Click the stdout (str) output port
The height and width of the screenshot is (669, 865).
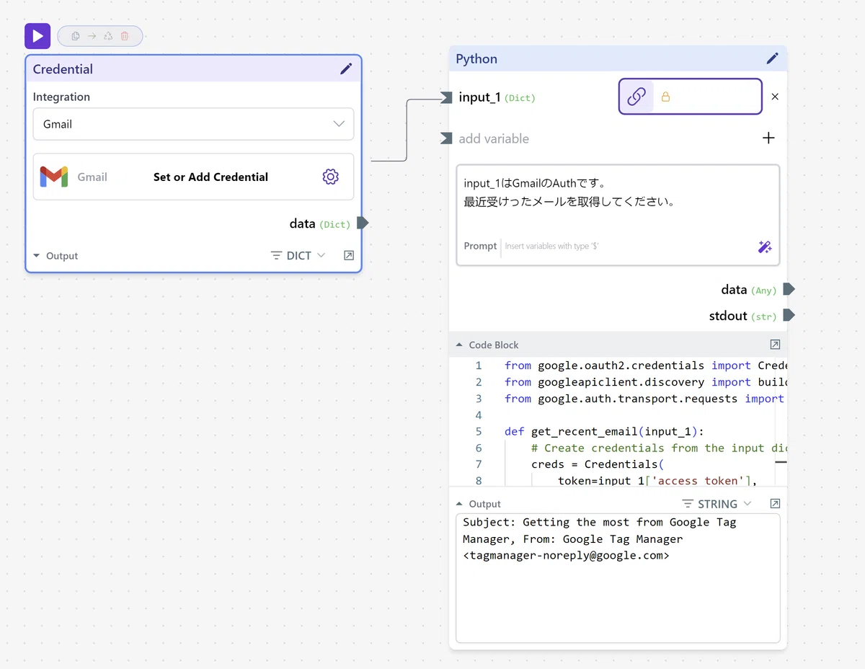point(789,315)
